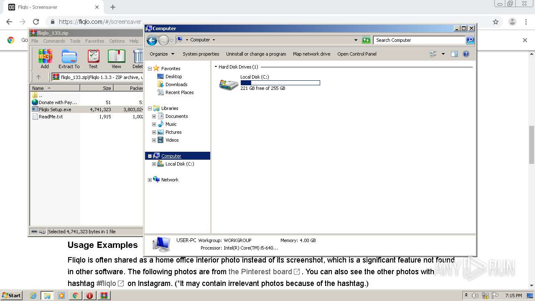This screenshot has width=535, height=301.
Task: Click Extract To icon in WinRAR
Action: coord(69,59)
